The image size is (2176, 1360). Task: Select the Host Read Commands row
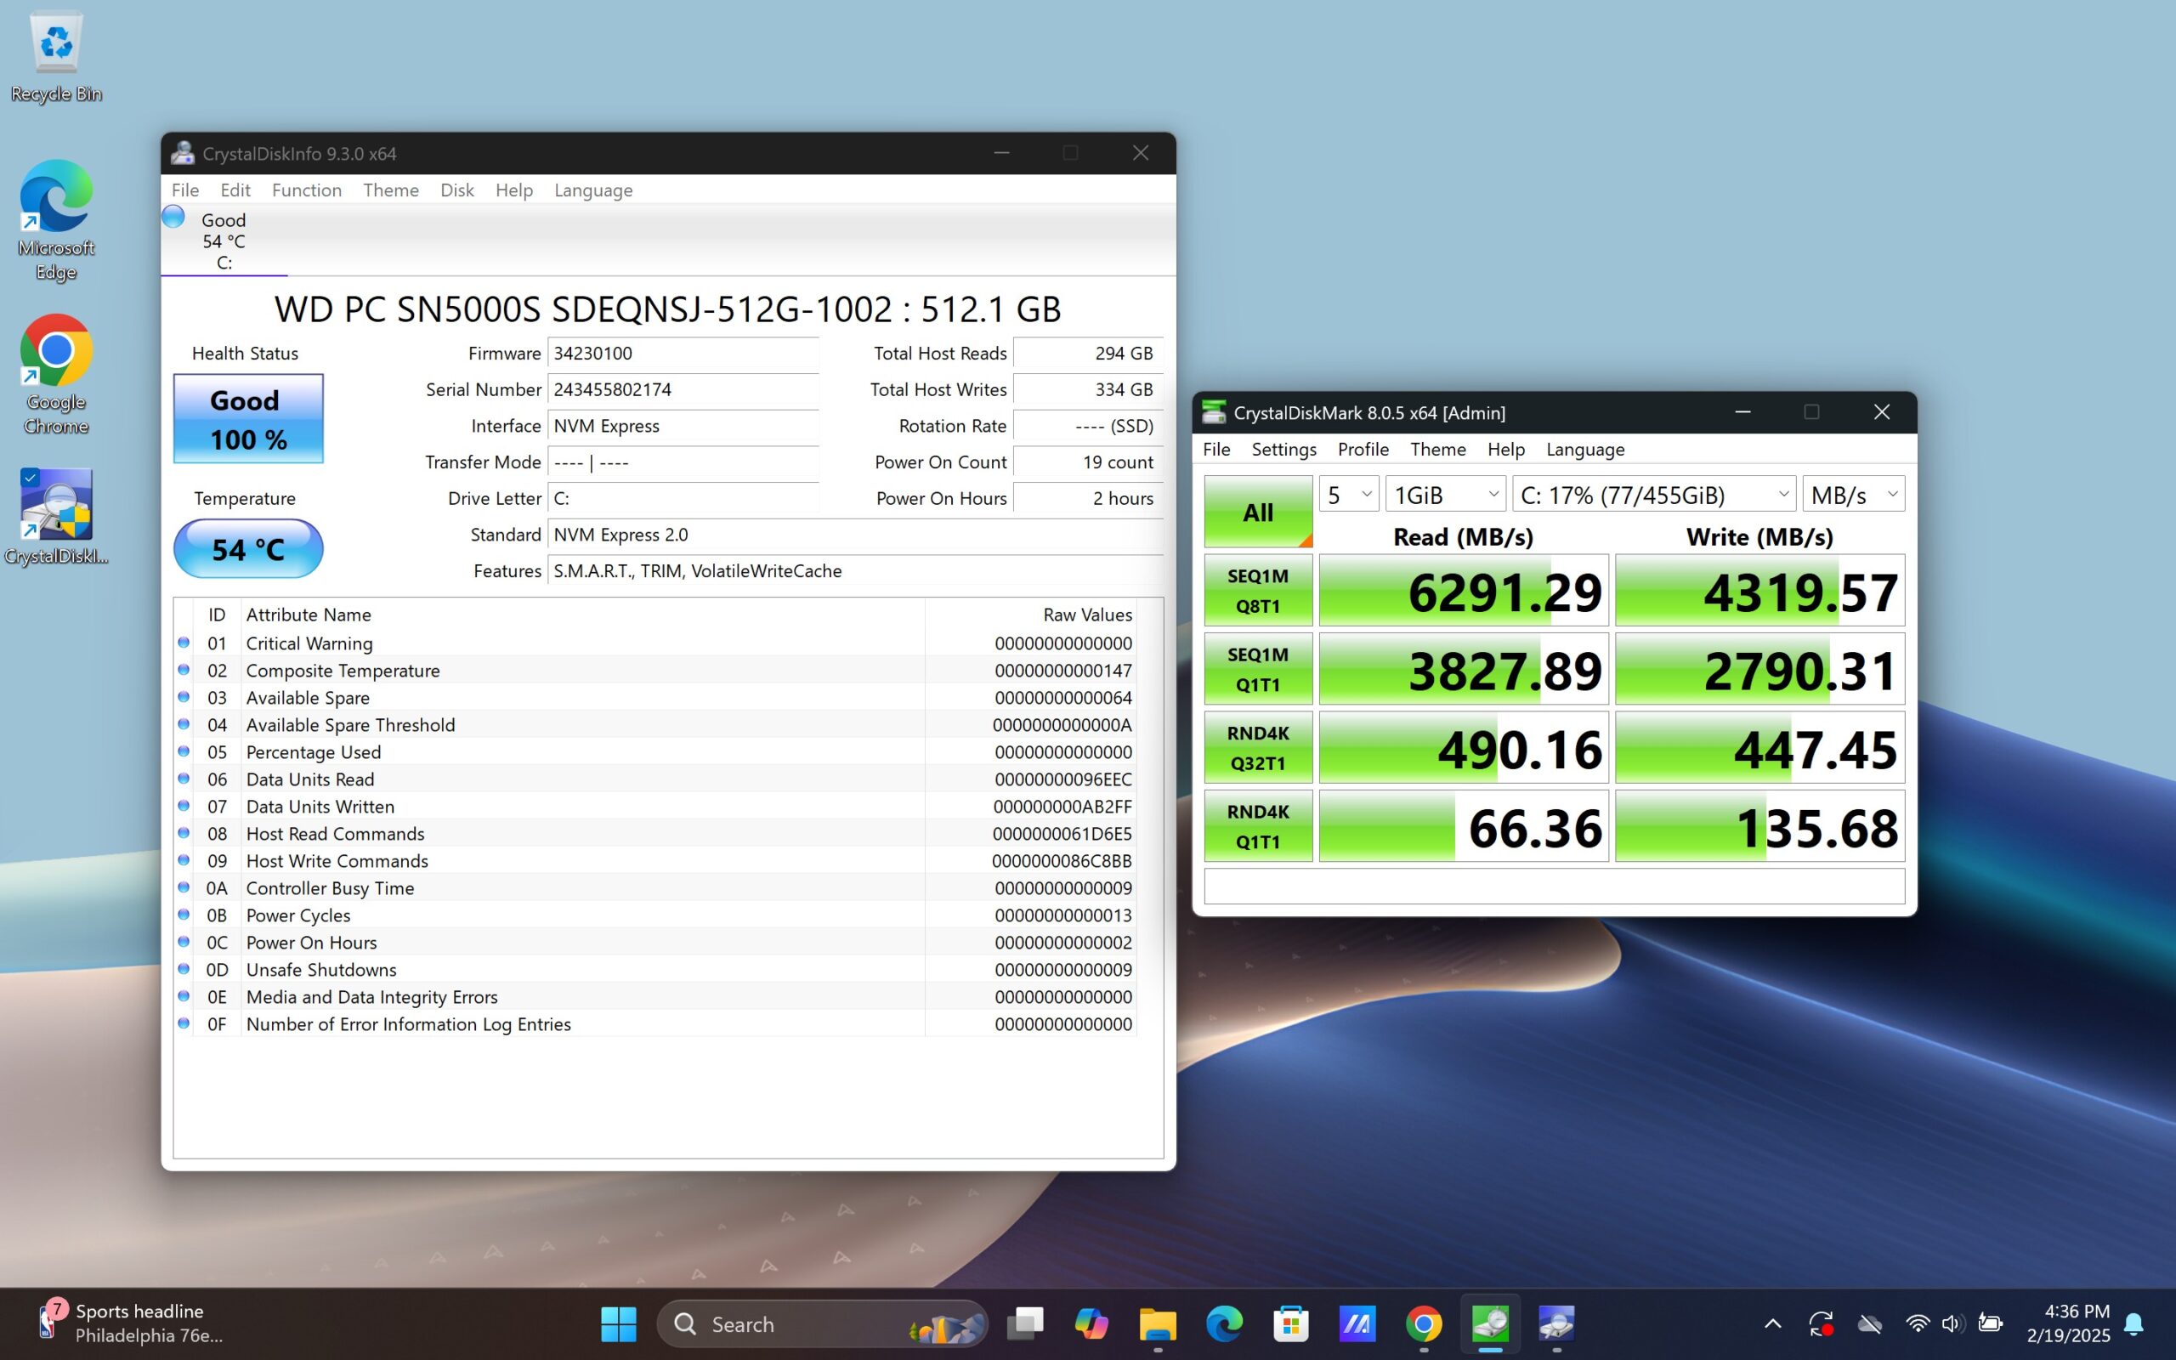[654, 833]
